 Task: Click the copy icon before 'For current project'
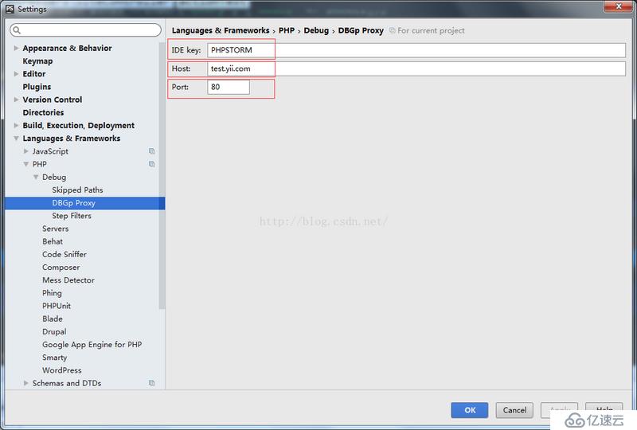point(393,30)
